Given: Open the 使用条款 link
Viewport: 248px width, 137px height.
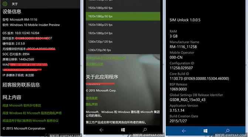Looking at the screenshot, I should coord(92,98).
